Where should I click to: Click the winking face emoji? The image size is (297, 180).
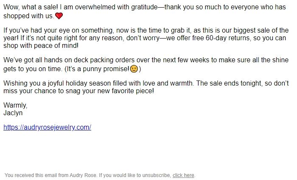[x=134, y=69]
